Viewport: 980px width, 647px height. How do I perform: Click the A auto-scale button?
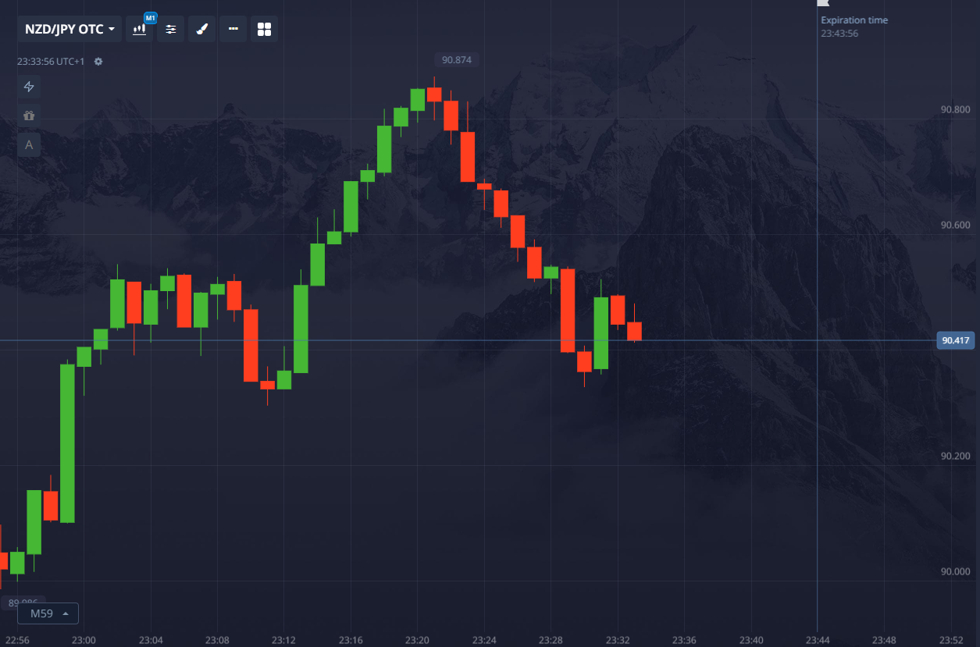point(29,144)
